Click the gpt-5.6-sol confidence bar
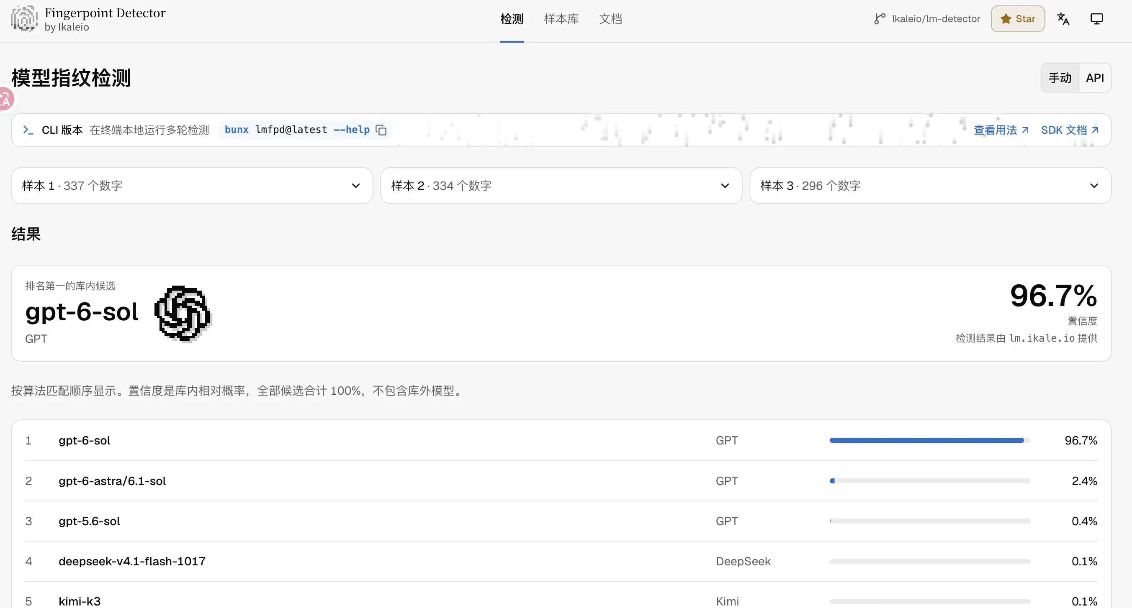 (x=929, y=521)
